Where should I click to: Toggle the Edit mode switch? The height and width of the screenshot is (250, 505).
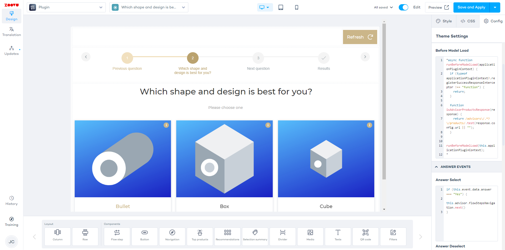pyautogui.click(x=403, y=7)
